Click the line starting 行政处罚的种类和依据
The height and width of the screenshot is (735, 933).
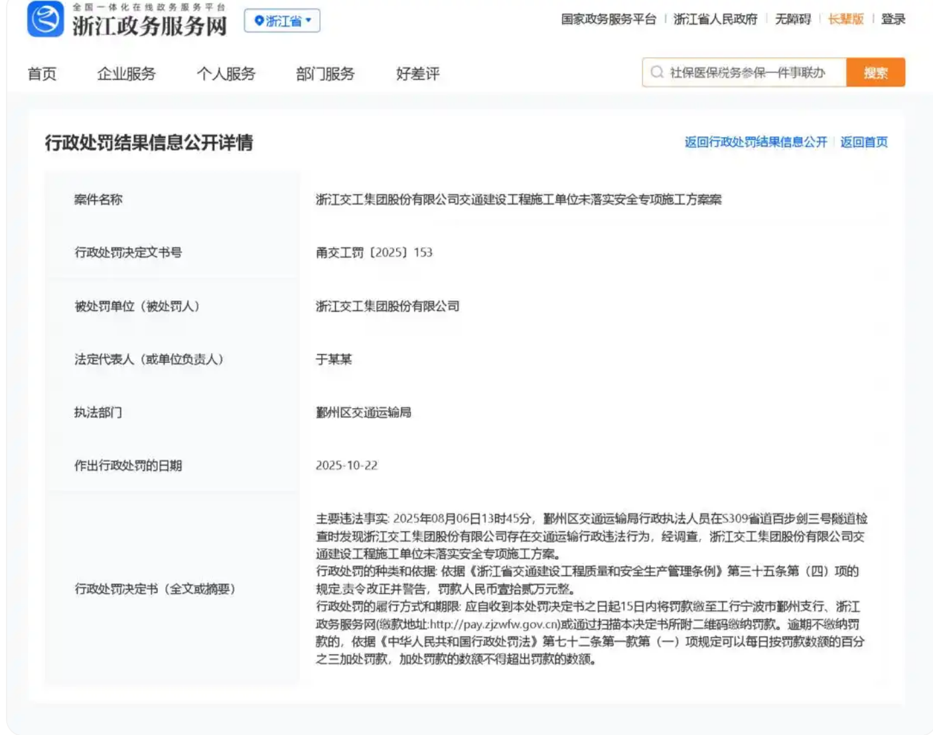(587, 571)
